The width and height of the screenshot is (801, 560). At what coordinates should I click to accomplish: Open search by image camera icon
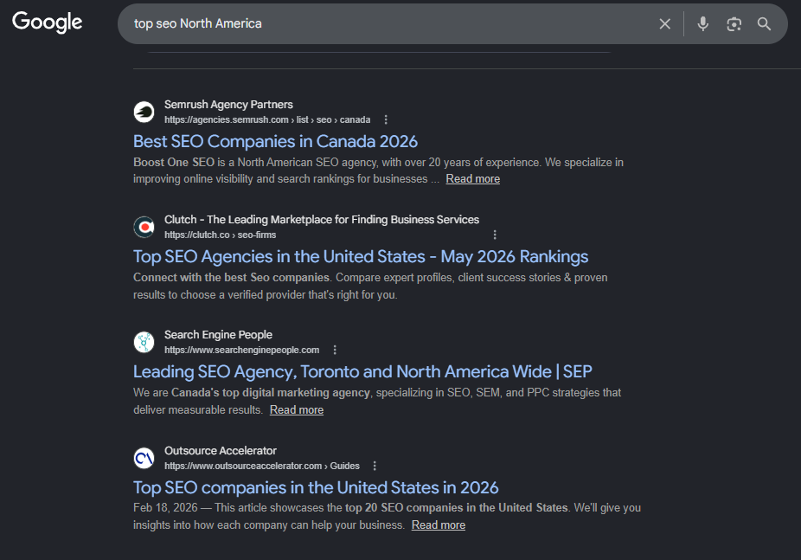pos(734,24)
